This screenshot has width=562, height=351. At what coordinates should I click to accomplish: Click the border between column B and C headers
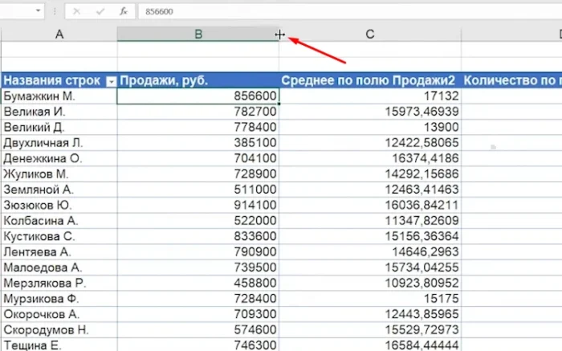279,34
